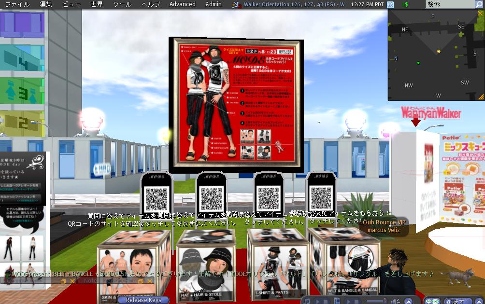Screen dimensions: 485x304
Task: Click the 12:27 PM PDT clock
Action: pyautogui.click(x=367, y=4)
